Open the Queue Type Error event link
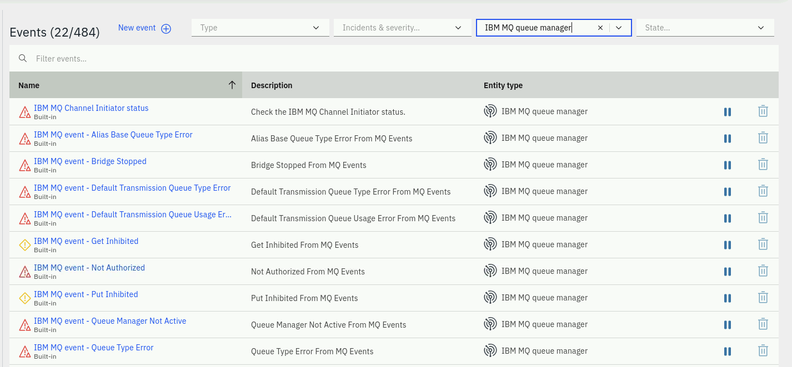This screenshot has width=792, height=367. pyautogui.click(x=94, y=348)
